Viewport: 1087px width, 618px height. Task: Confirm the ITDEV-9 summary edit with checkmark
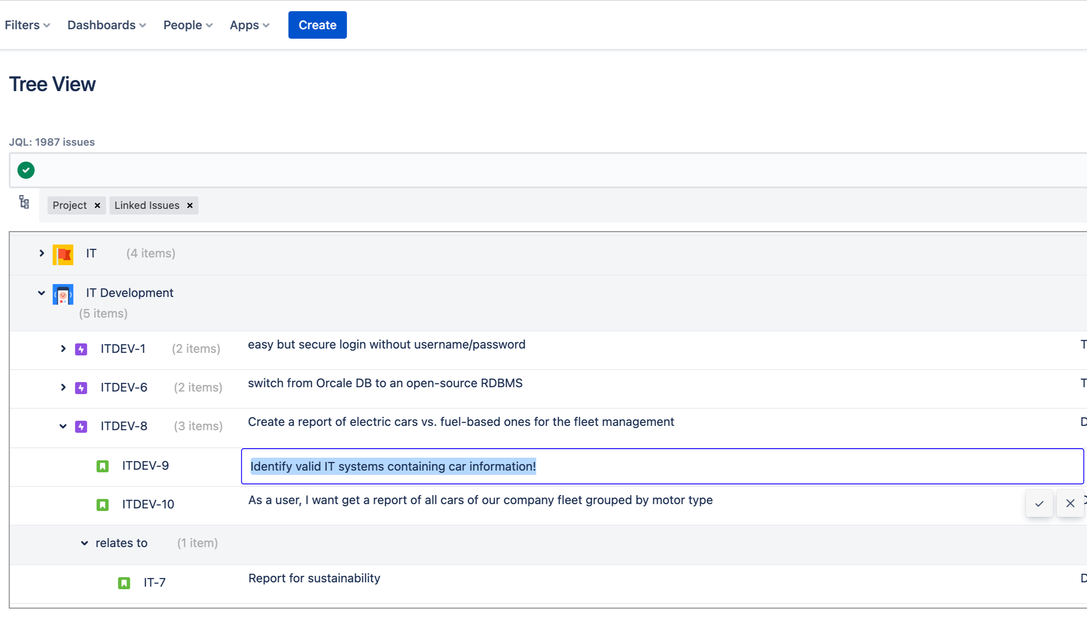tap(1039, 503)
